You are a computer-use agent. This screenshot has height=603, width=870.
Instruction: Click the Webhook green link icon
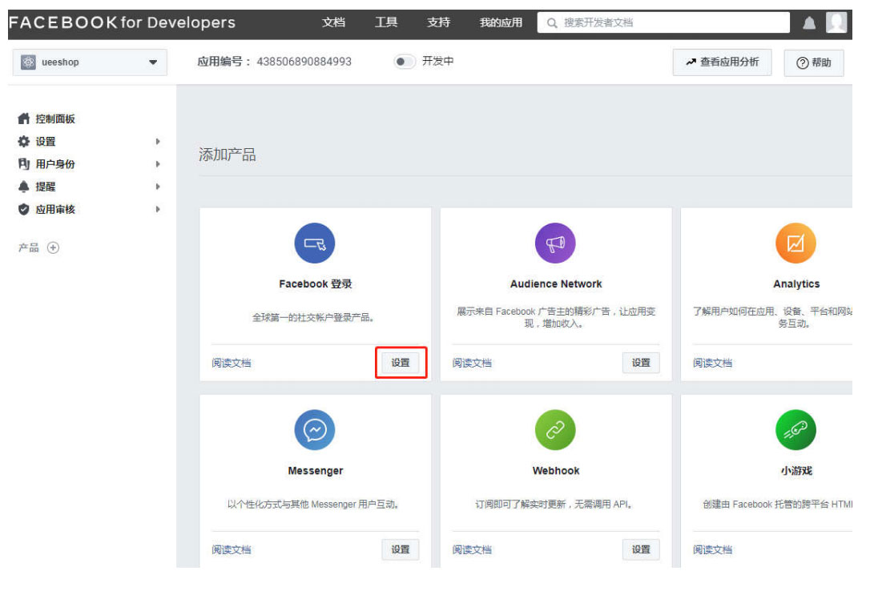pyautogui.click(x=555, y=430)
